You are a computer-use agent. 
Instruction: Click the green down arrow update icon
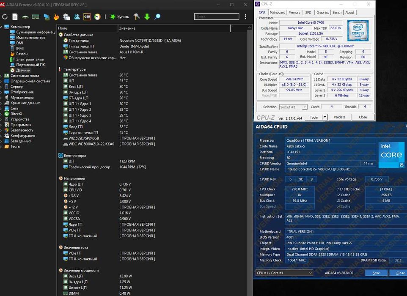click(147, 17)
